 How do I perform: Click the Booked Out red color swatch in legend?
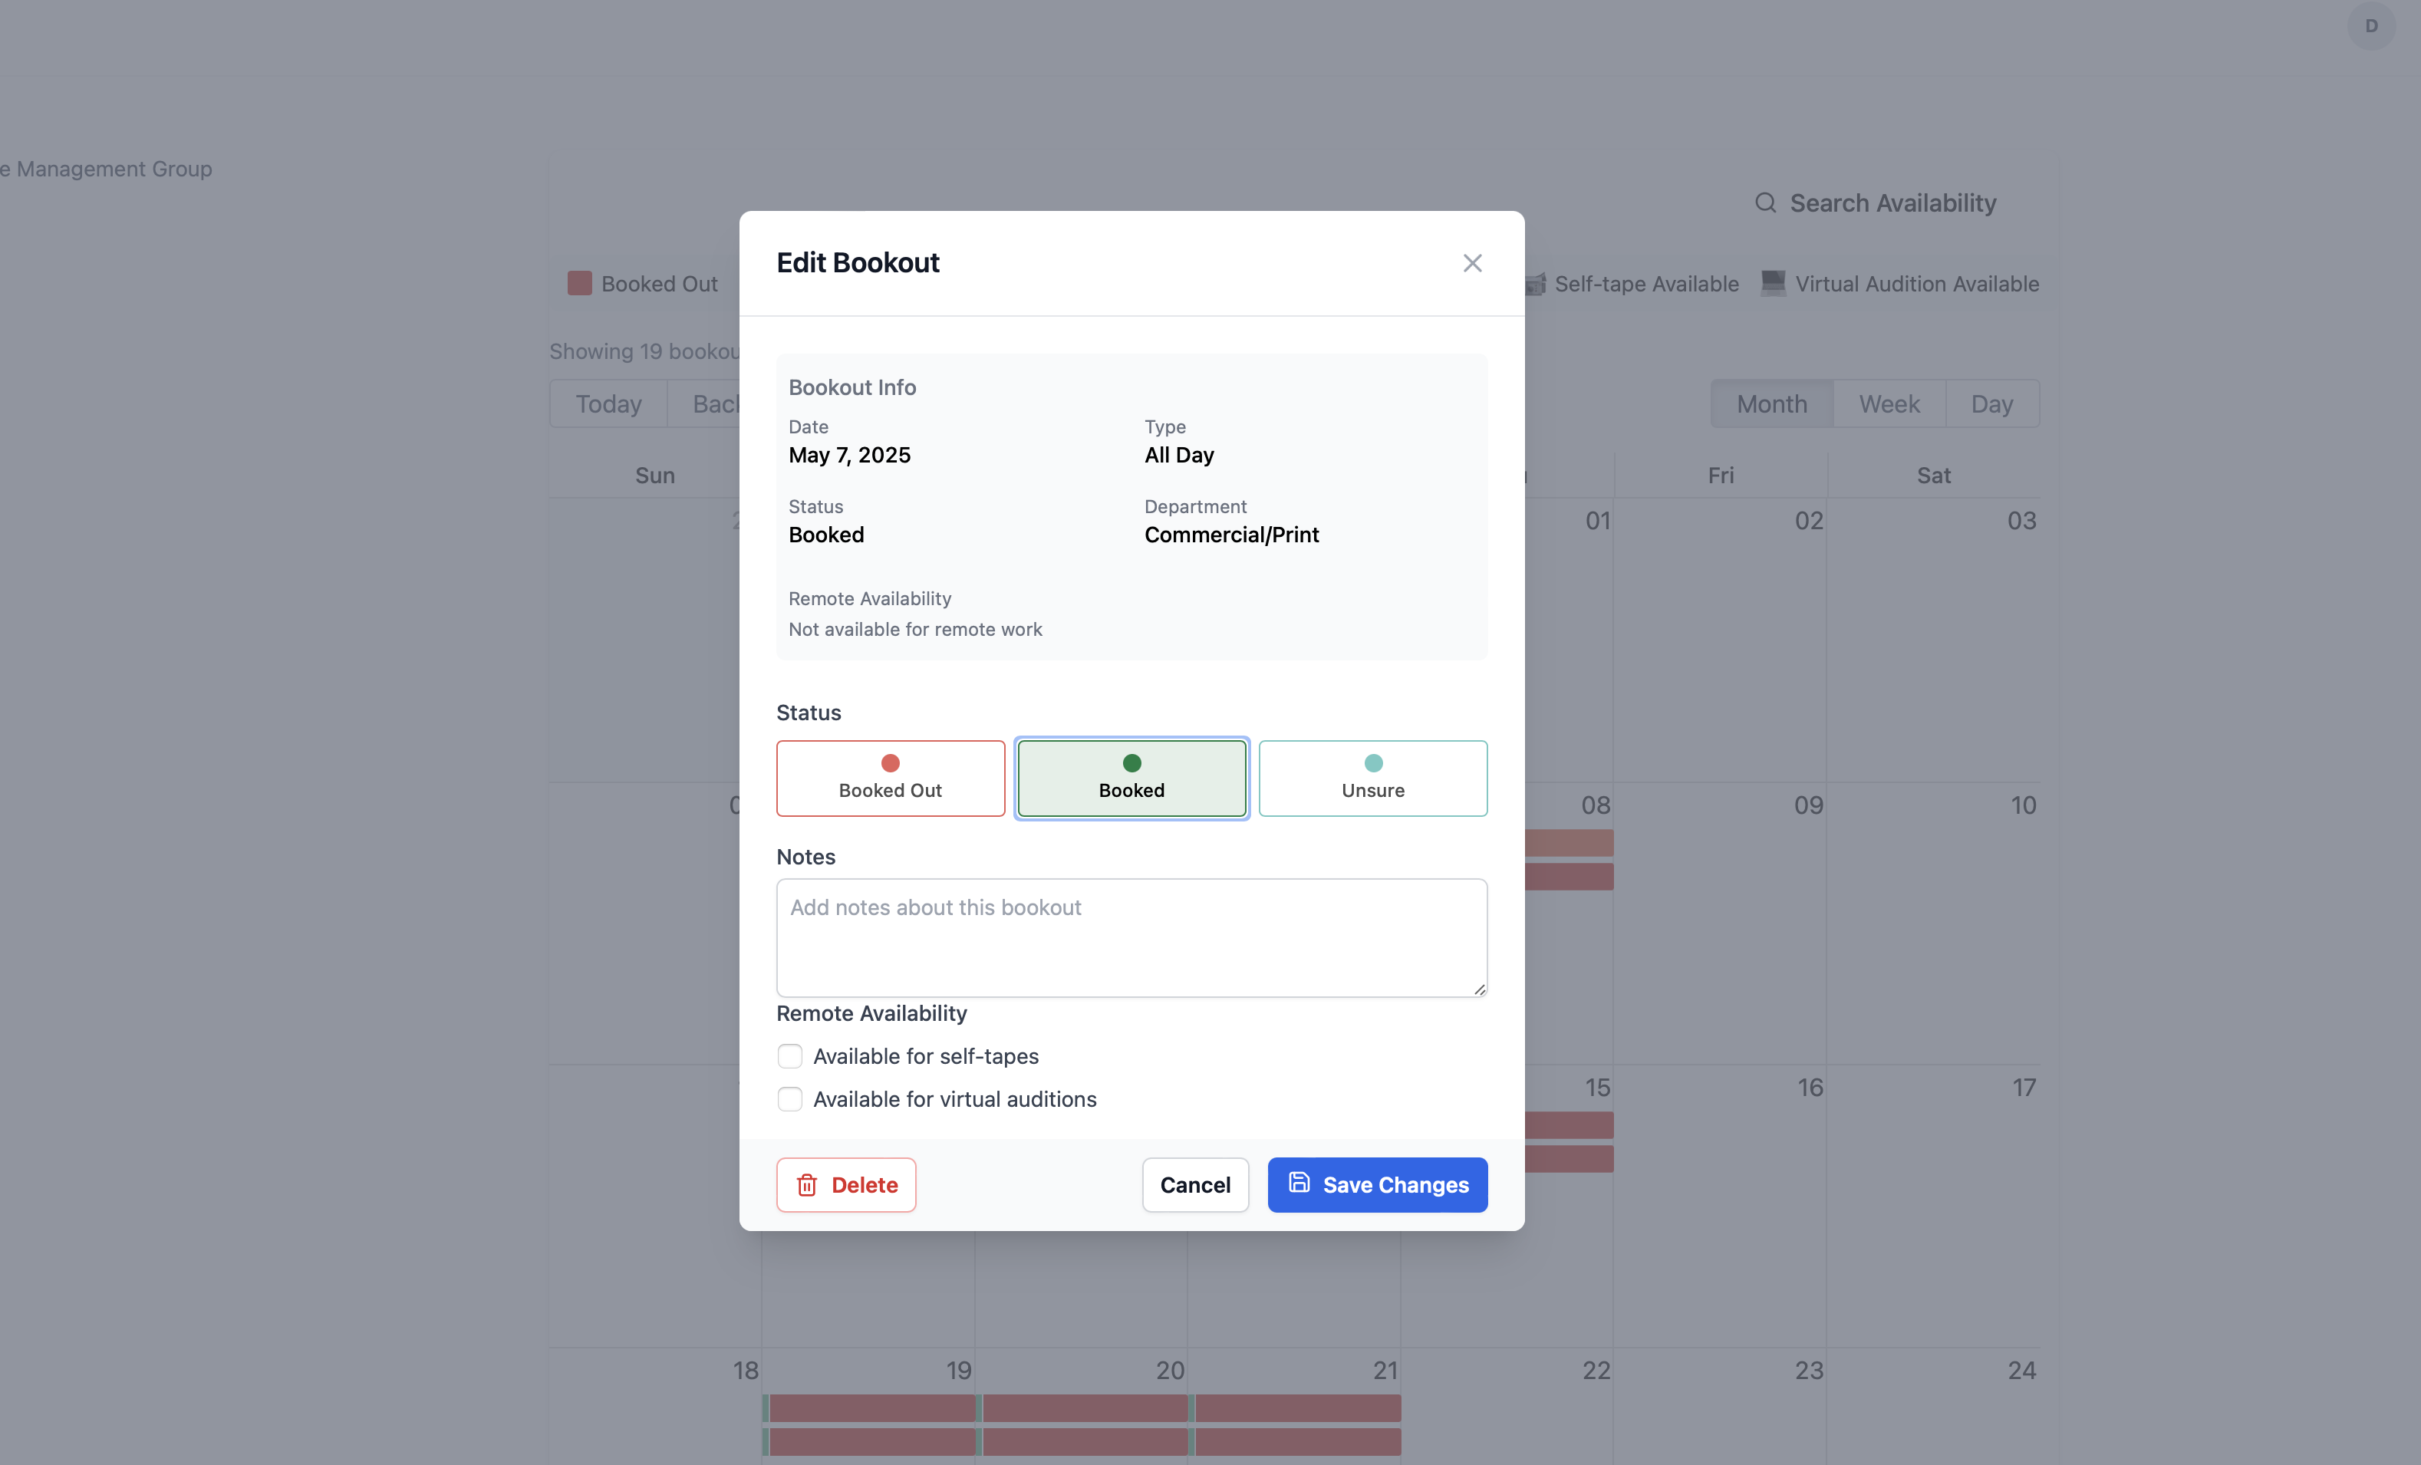pyautogui.click(x=580, y=283)
